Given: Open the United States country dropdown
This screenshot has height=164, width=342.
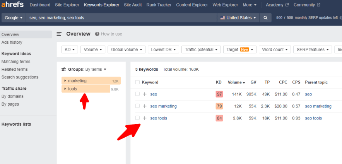Looking at the screenshot, I should 238,18.
